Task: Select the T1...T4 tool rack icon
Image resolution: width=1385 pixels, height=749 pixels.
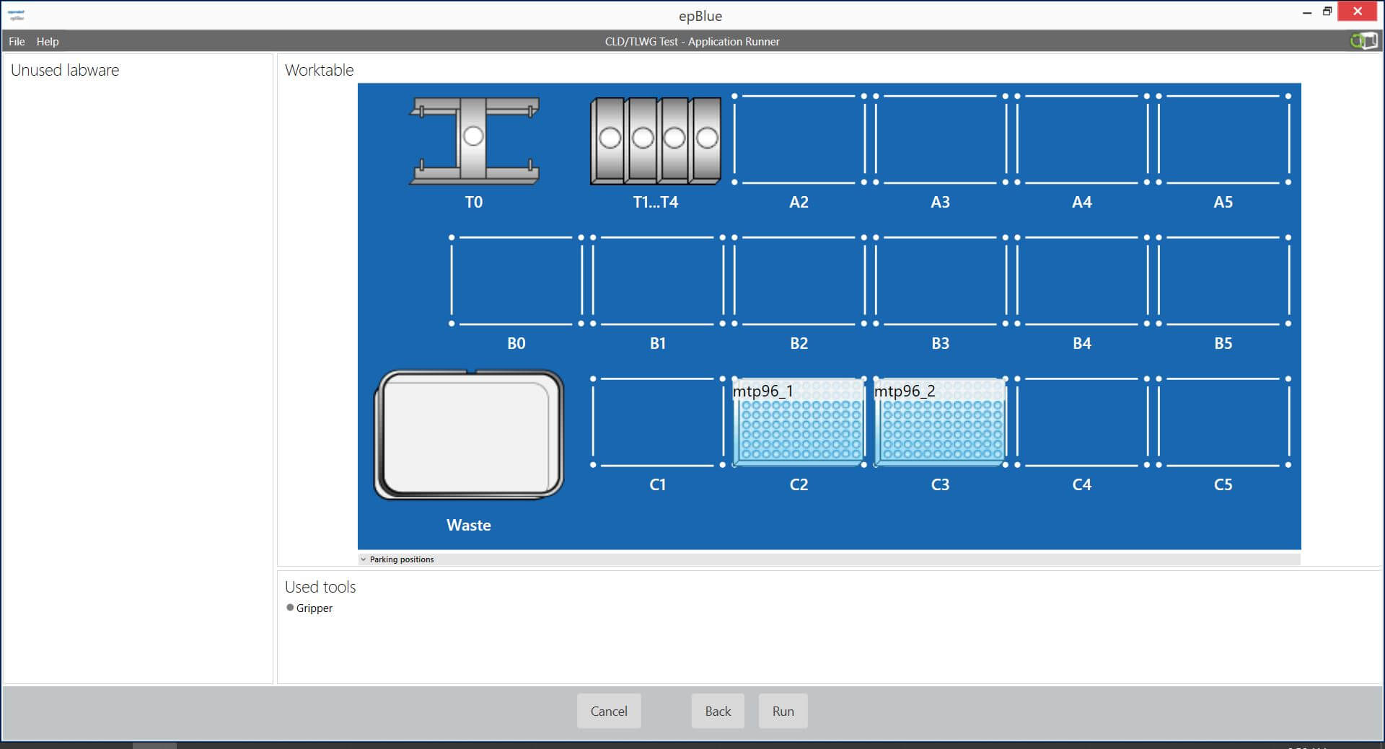Action: 655,141
